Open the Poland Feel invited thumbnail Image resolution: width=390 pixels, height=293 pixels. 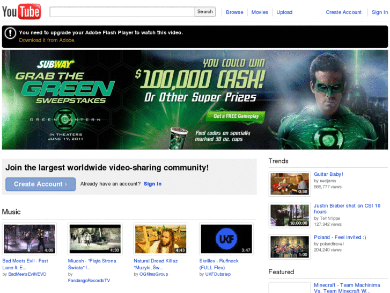click(x=290, y=247)
